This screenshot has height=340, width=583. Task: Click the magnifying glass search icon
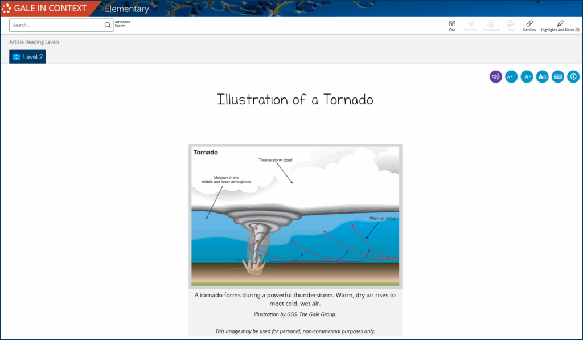tap(108, 25)
